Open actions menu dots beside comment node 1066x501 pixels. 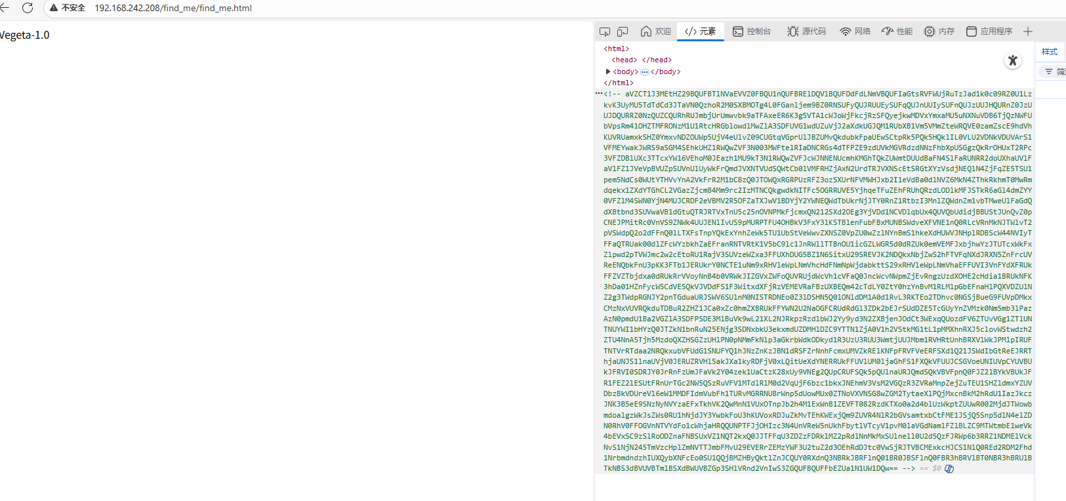coord(598,93)
